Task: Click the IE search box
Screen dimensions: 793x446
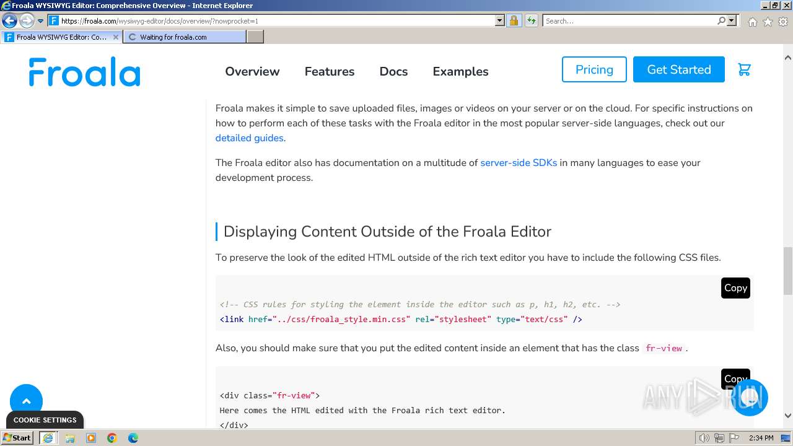Action: (629, 20)
